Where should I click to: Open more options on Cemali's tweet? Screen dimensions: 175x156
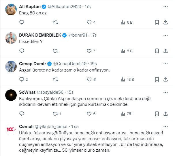point(165,126)
